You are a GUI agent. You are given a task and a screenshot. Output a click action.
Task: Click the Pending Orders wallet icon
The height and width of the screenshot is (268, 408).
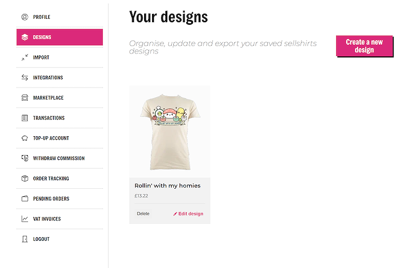[25, 199]
